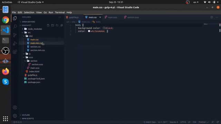Launch Google Chrome from the dock
The height and width of the screenshot is (124, 221).
(x=6, y=20)
